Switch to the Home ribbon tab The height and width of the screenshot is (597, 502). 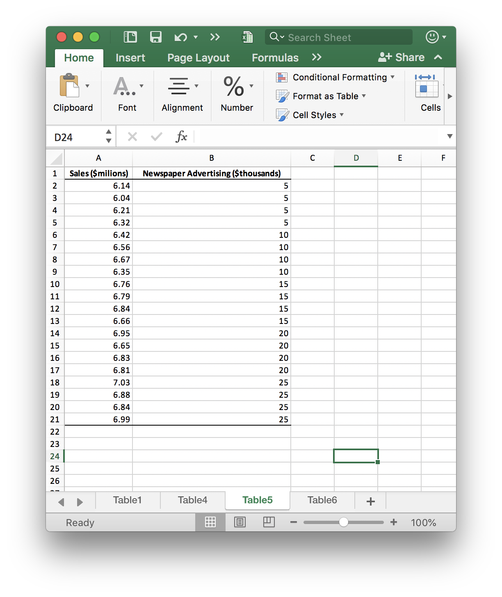pyautogui.click(x=79, y=58)
